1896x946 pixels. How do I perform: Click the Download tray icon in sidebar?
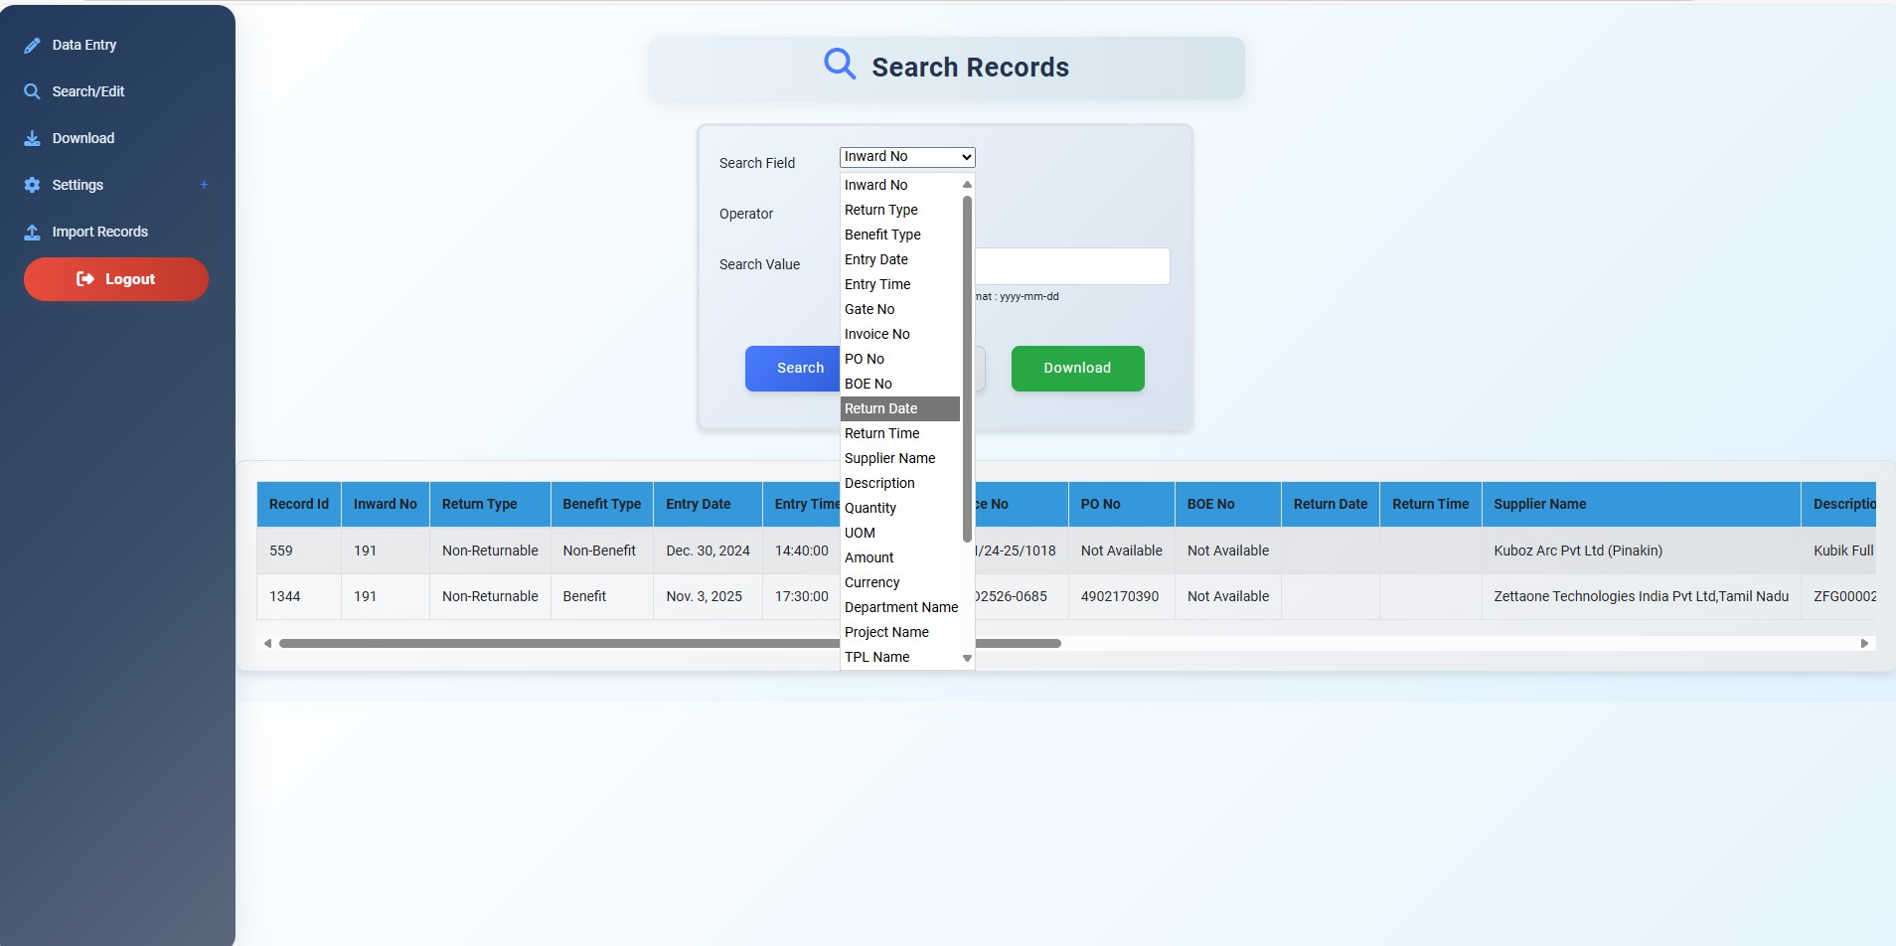point(33,138)
